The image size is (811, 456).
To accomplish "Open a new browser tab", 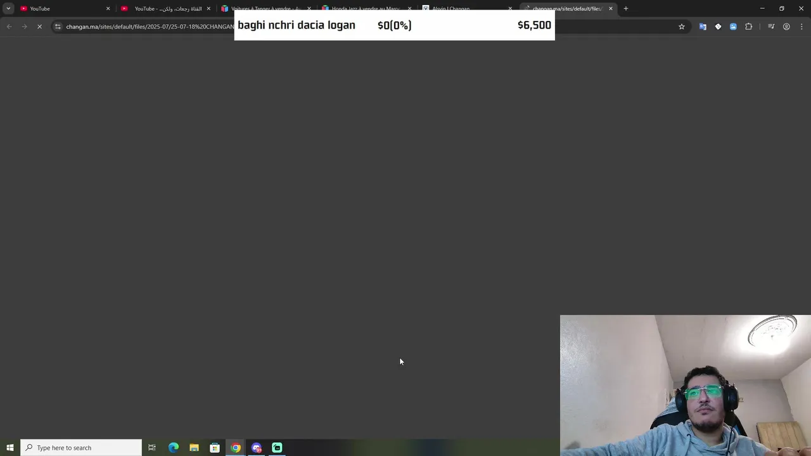I will pyautogui.click(x=626, y=9).
